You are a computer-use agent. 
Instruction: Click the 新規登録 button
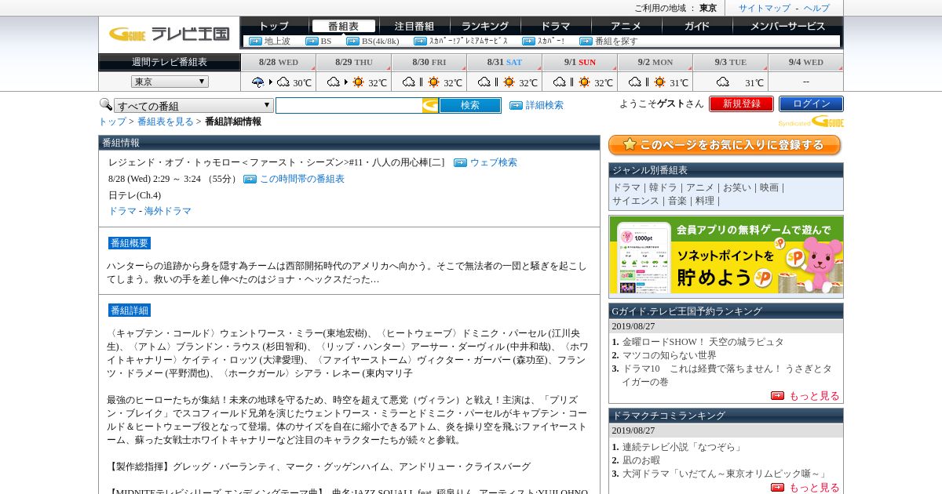click(x=741, y=104)
